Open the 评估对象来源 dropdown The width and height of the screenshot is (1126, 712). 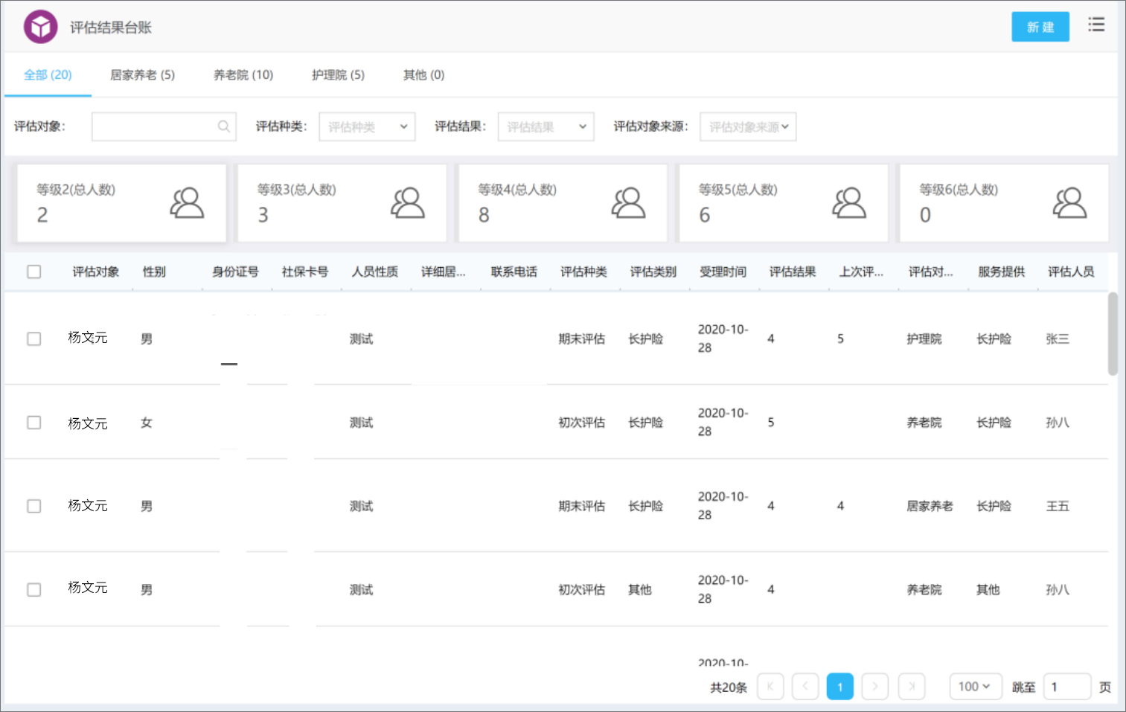(x=747, y=126)
